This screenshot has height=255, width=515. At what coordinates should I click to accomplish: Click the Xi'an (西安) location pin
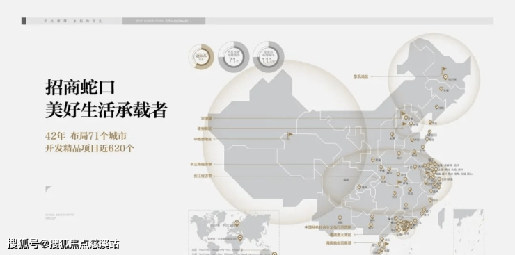point(373,160)
